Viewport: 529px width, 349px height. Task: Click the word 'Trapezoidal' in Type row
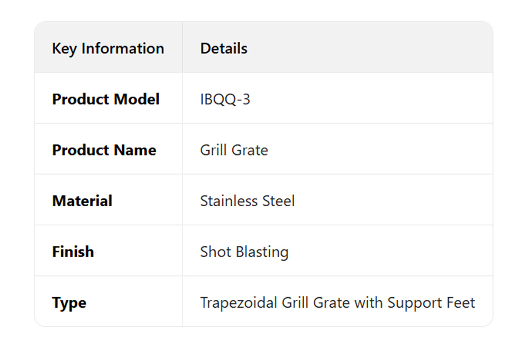(x=239, y=302)
